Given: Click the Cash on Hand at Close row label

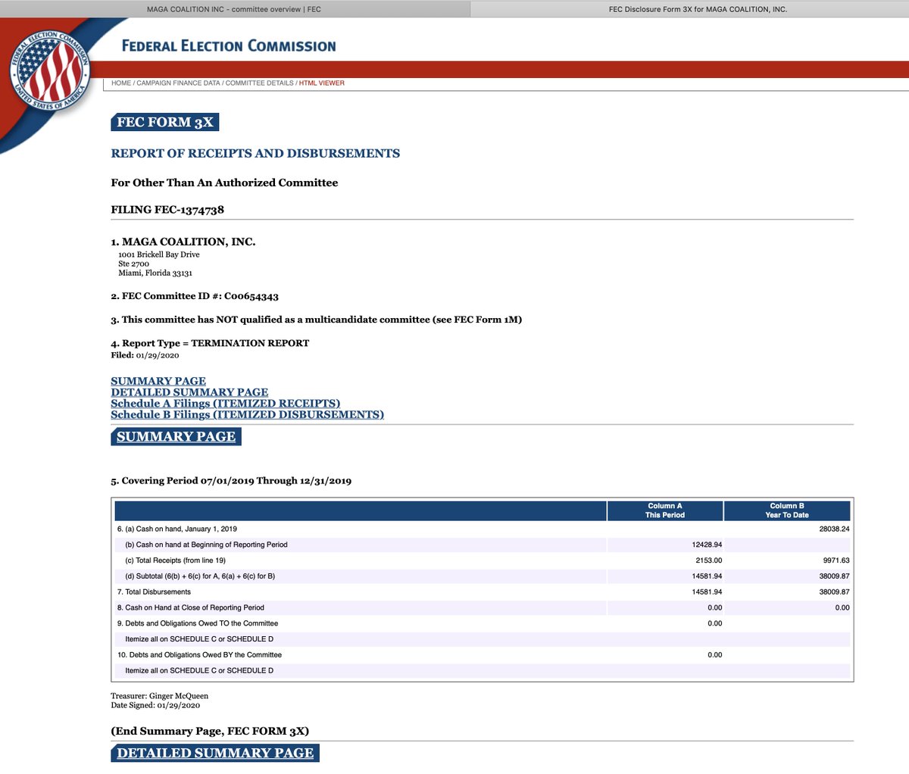Looking at the screenshot, I should tap(191, 608).
